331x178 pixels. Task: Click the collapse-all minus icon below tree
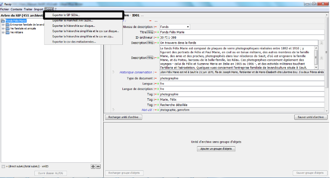[x=98, y=167]
